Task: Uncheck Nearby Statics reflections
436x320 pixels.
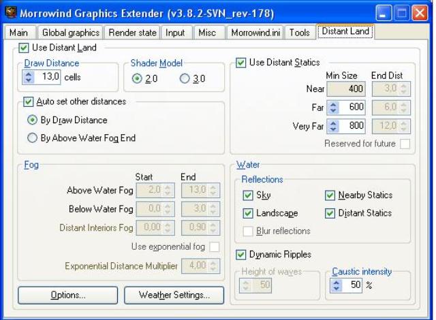Action: (x=330, y=195)
